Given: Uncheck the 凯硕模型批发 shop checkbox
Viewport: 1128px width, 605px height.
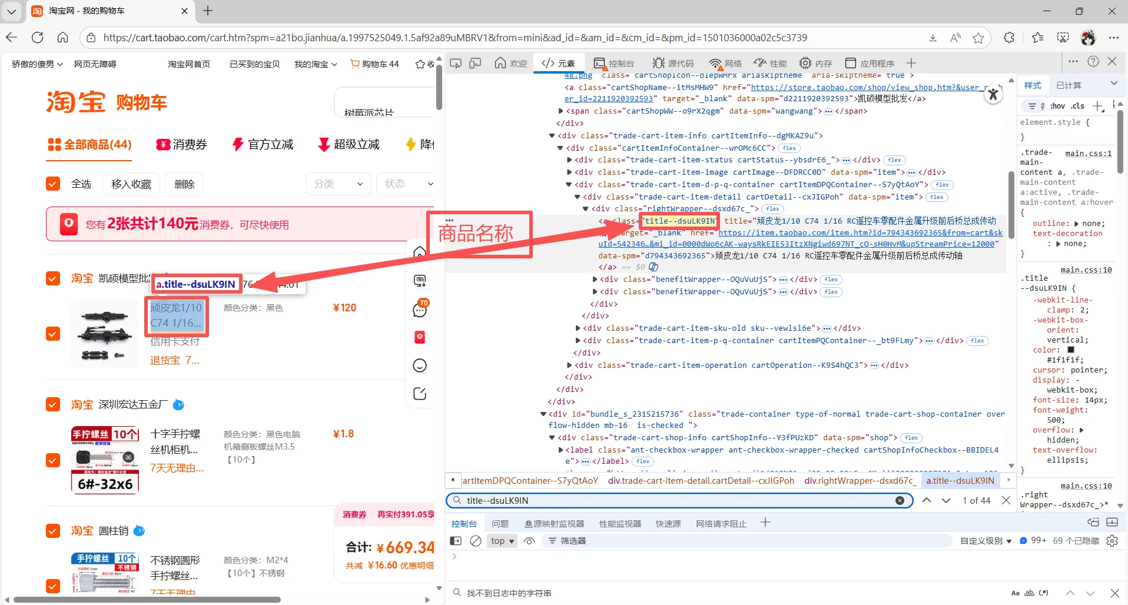Looking at the screenshot, I should point(53,278).
